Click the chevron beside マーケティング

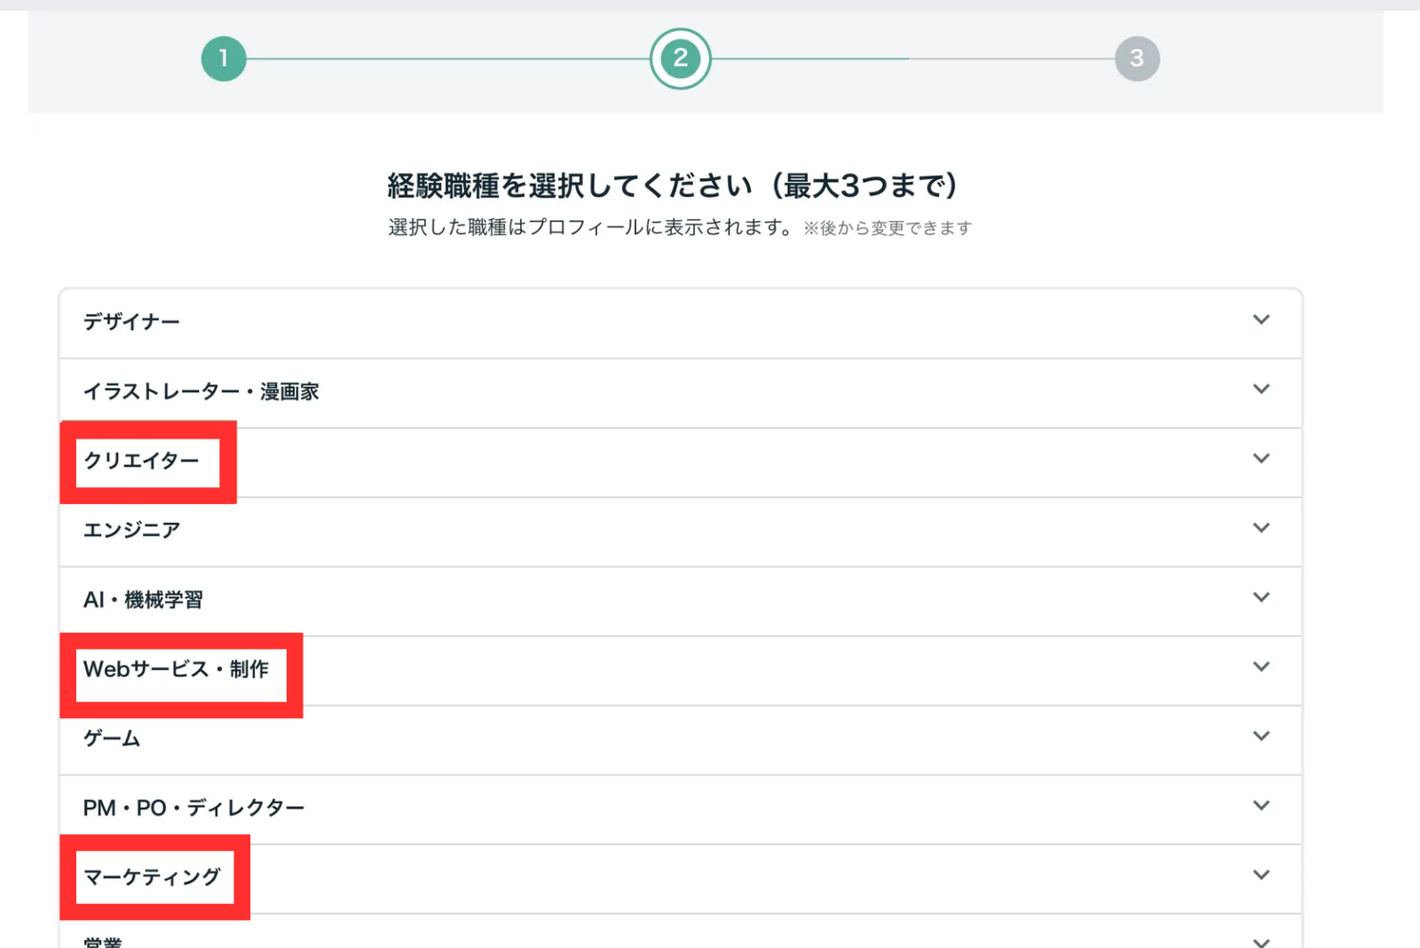point(1261,874)
